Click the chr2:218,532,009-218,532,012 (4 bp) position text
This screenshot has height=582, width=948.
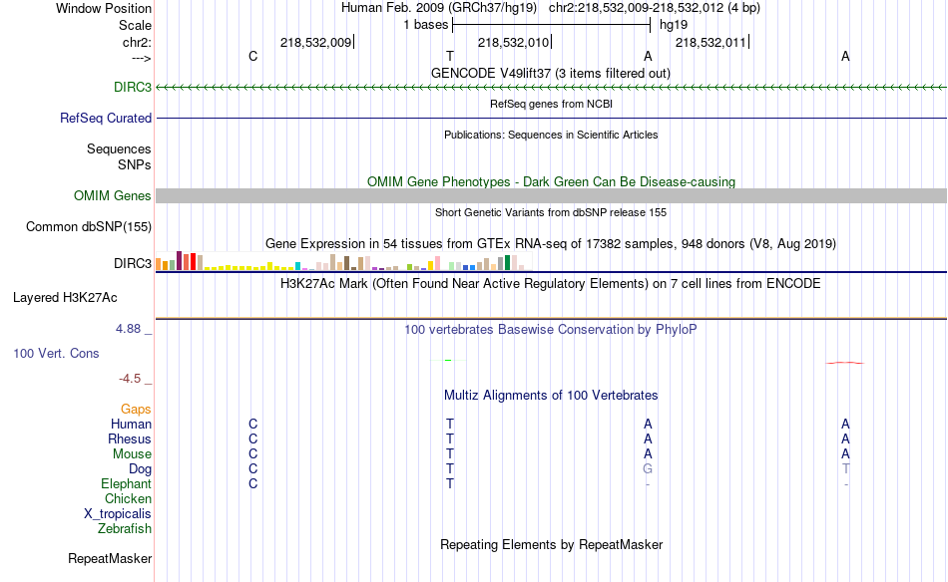pyautogui.click(x=655, y=8)
